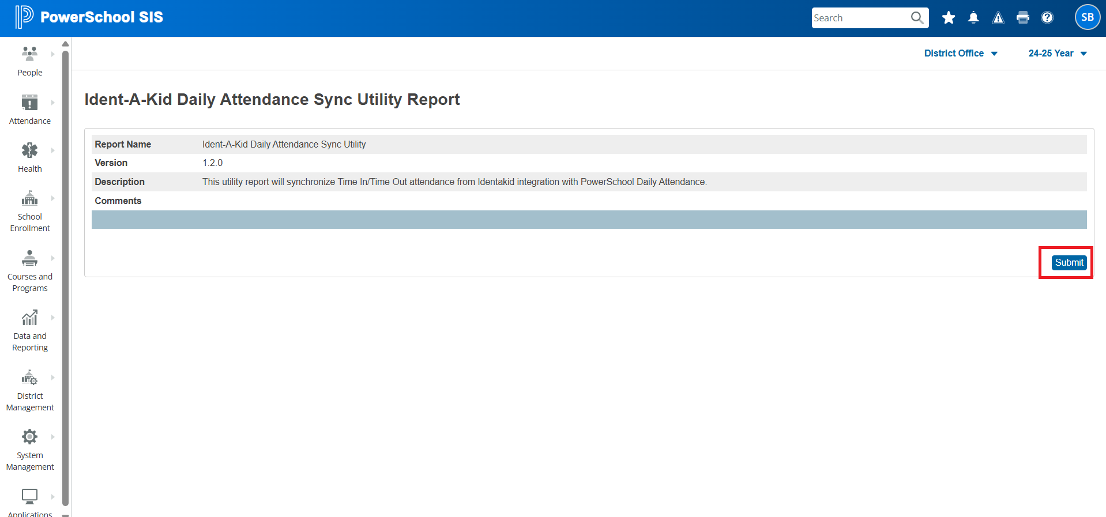Open the District Office school dropdown
1106x517 pixels.
[961, 53]
